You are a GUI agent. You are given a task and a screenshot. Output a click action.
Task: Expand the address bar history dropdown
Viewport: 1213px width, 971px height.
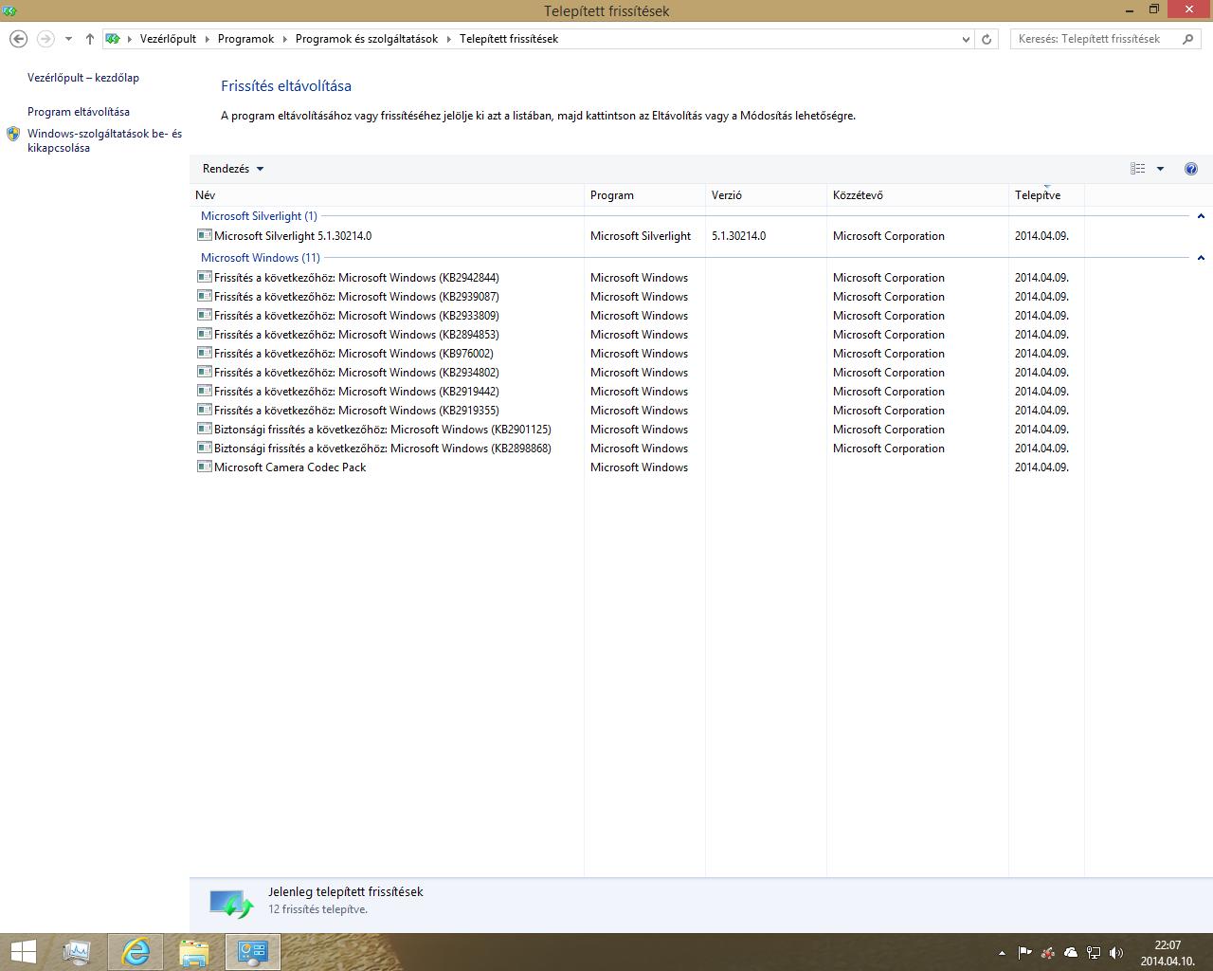pos(966,39)
